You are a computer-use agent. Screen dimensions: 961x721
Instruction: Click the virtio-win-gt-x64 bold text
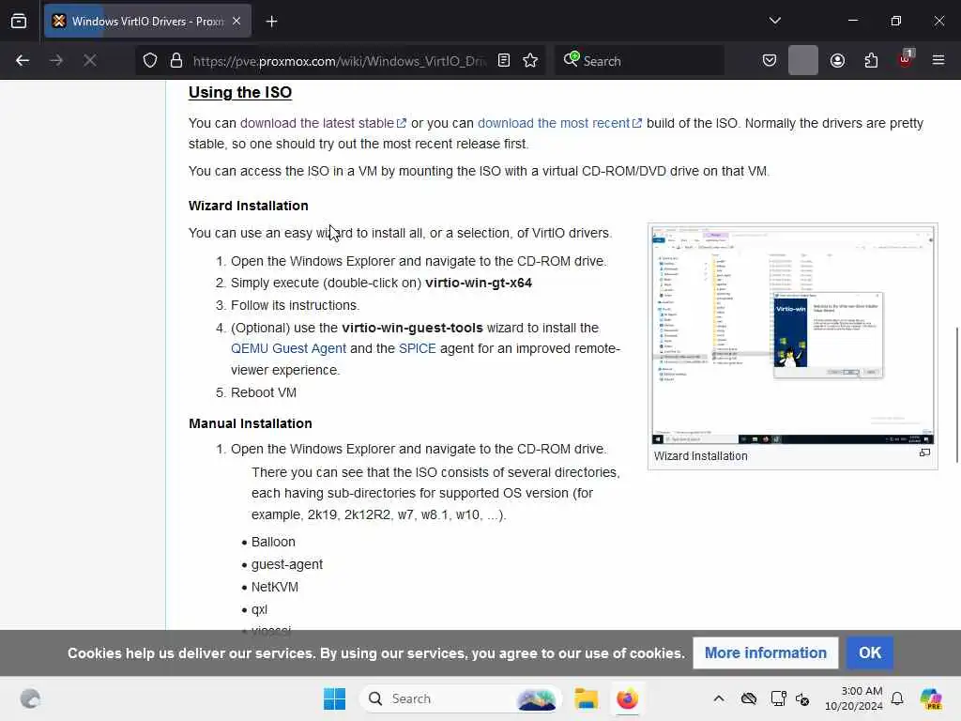tap(479, 284)
